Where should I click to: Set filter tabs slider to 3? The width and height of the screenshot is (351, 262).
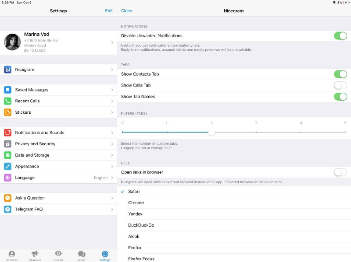256,133
